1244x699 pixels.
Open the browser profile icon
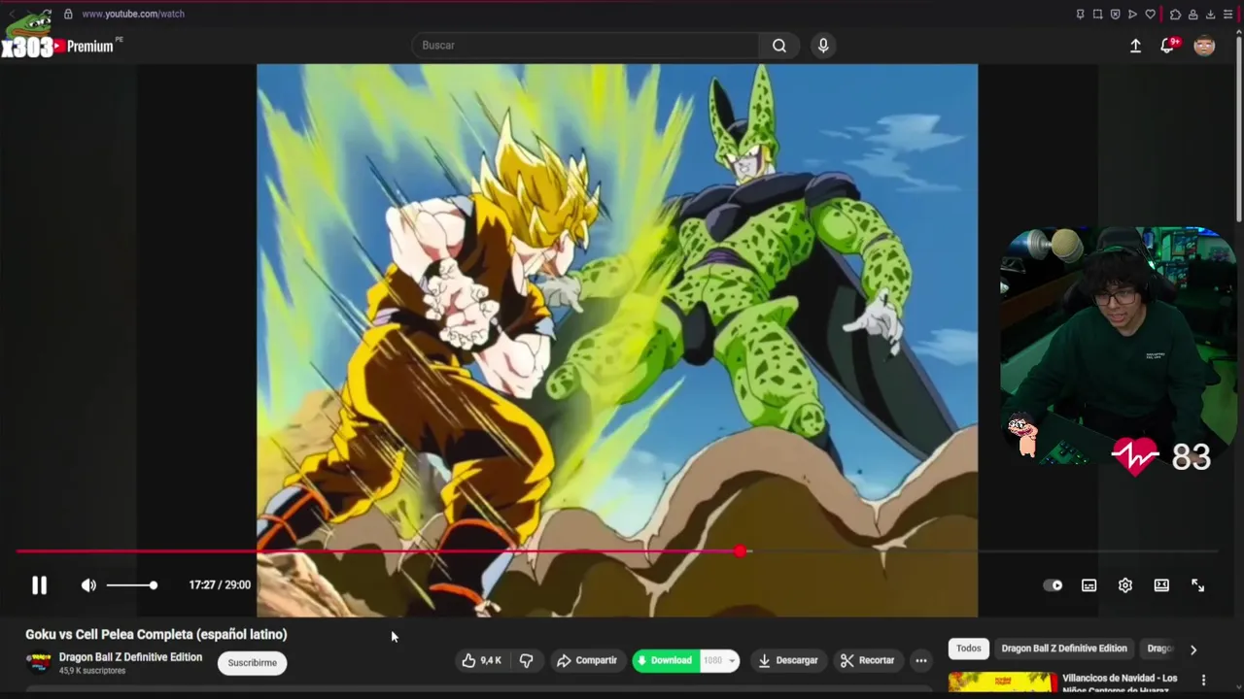click(1192, 14)
